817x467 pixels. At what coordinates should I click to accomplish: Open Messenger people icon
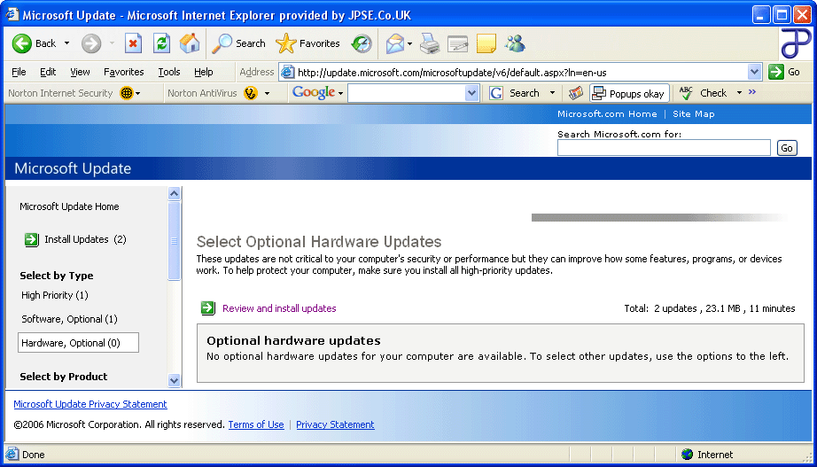click(x=515, y=43)
